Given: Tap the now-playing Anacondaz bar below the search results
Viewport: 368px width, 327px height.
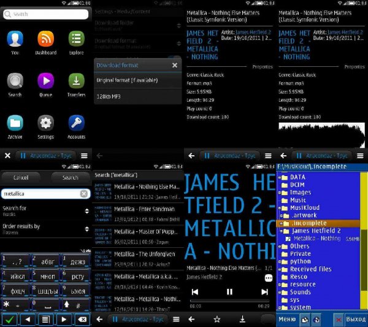Looking at the screenshot, I should (x=138, y=319).
